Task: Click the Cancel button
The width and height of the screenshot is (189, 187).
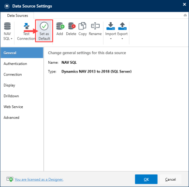Action: pyautogui.click(x=171, y=179)
